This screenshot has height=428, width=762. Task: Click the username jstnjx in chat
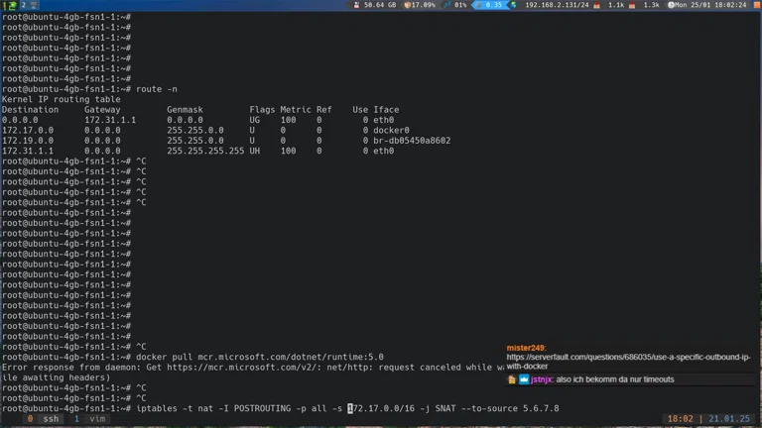(x=542, y=379)
